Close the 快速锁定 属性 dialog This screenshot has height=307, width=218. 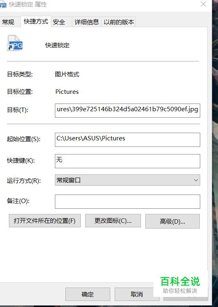[x=203, y=4]
